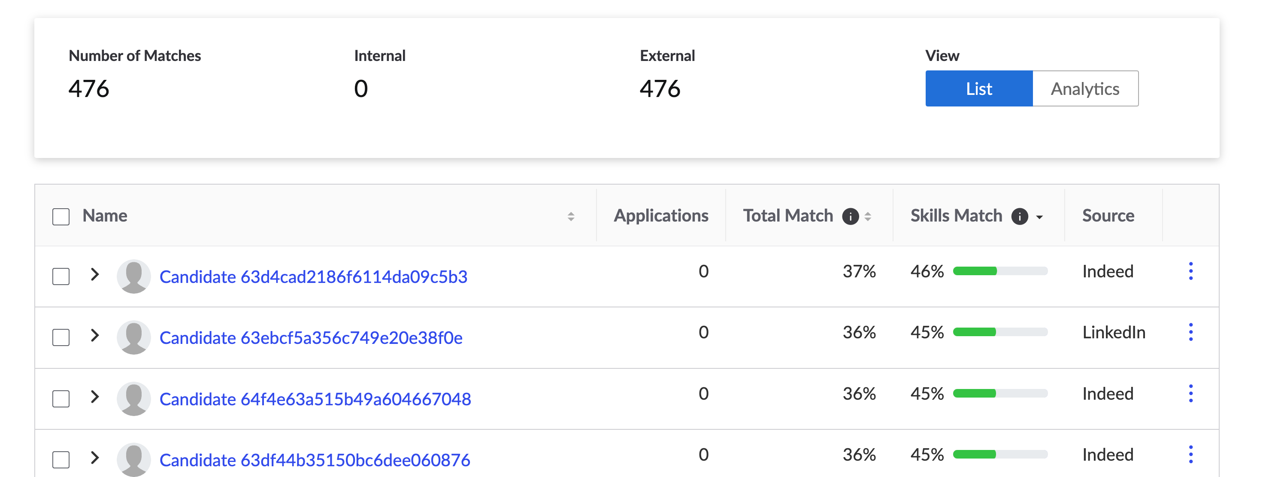This screenshot has width=1278, height=477.
Task: Open options menu for Candidate 63d4cad2186f6114da09c5b3
Action: tap(1191, 271)
